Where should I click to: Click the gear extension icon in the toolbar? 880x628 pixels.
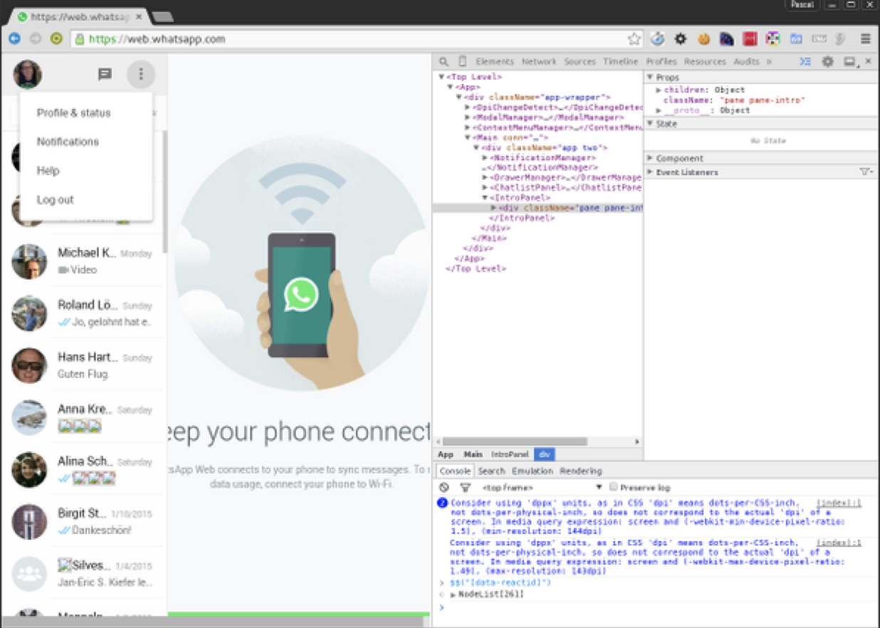(680, 39)
